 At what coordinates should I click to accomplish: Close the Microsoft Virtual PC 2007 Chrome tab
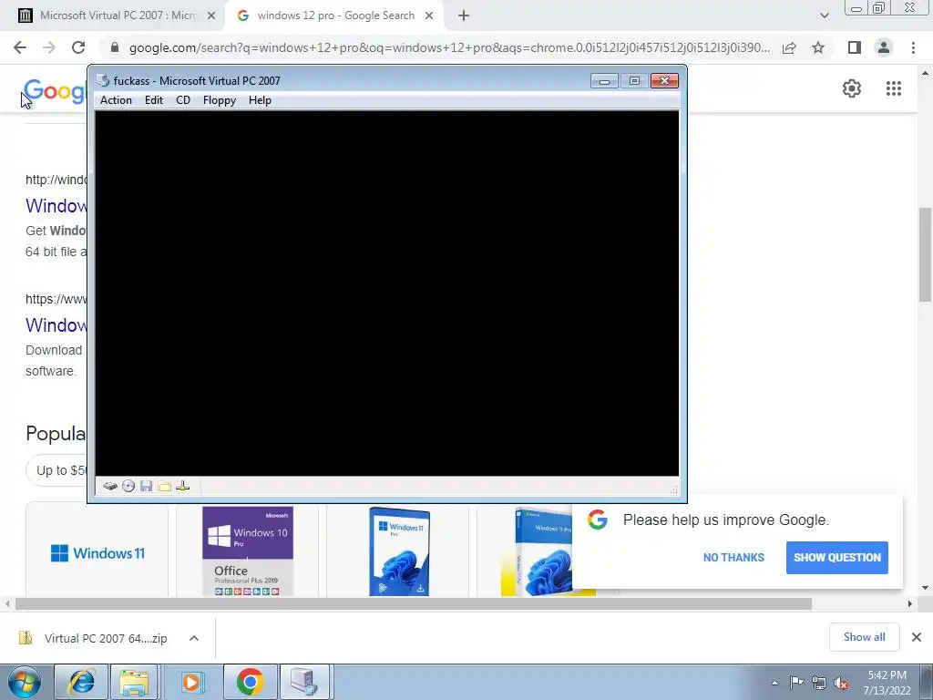click(211, 16)
